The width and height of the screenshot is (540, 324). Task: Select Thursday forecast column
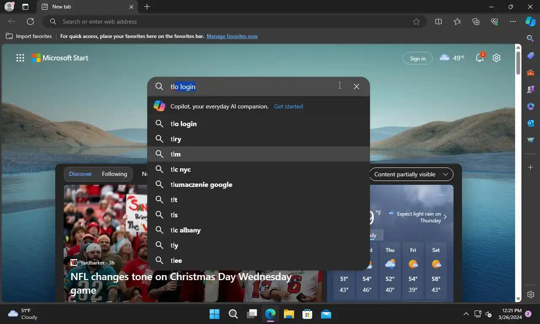[x=390, y=271]
